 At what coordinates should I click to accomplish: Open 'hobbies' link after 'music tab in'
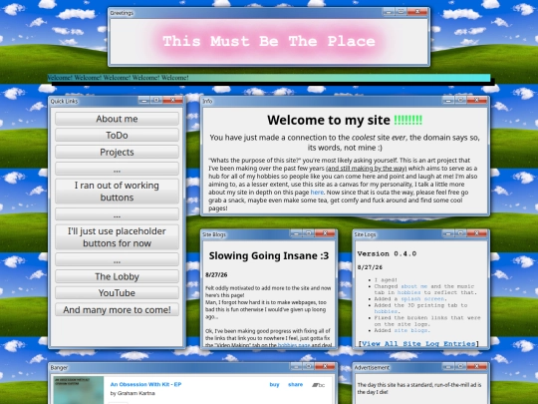(x=409, y=292)
